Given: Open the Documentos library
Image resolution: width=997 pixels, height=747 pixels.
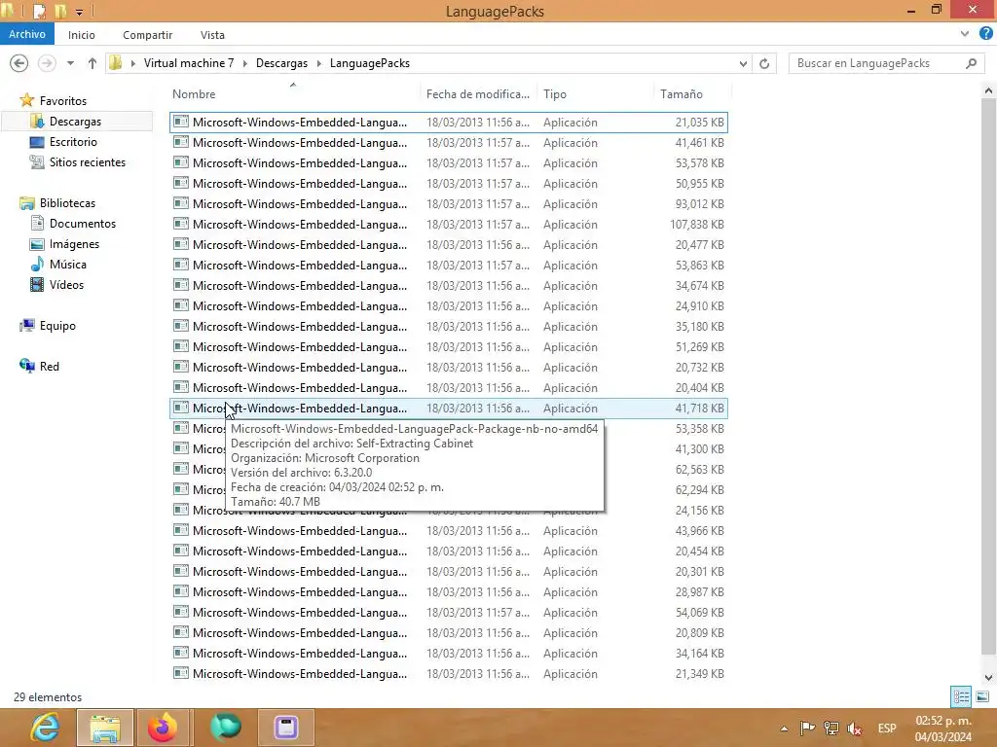Looking at the screenshot, I should 83,224.
